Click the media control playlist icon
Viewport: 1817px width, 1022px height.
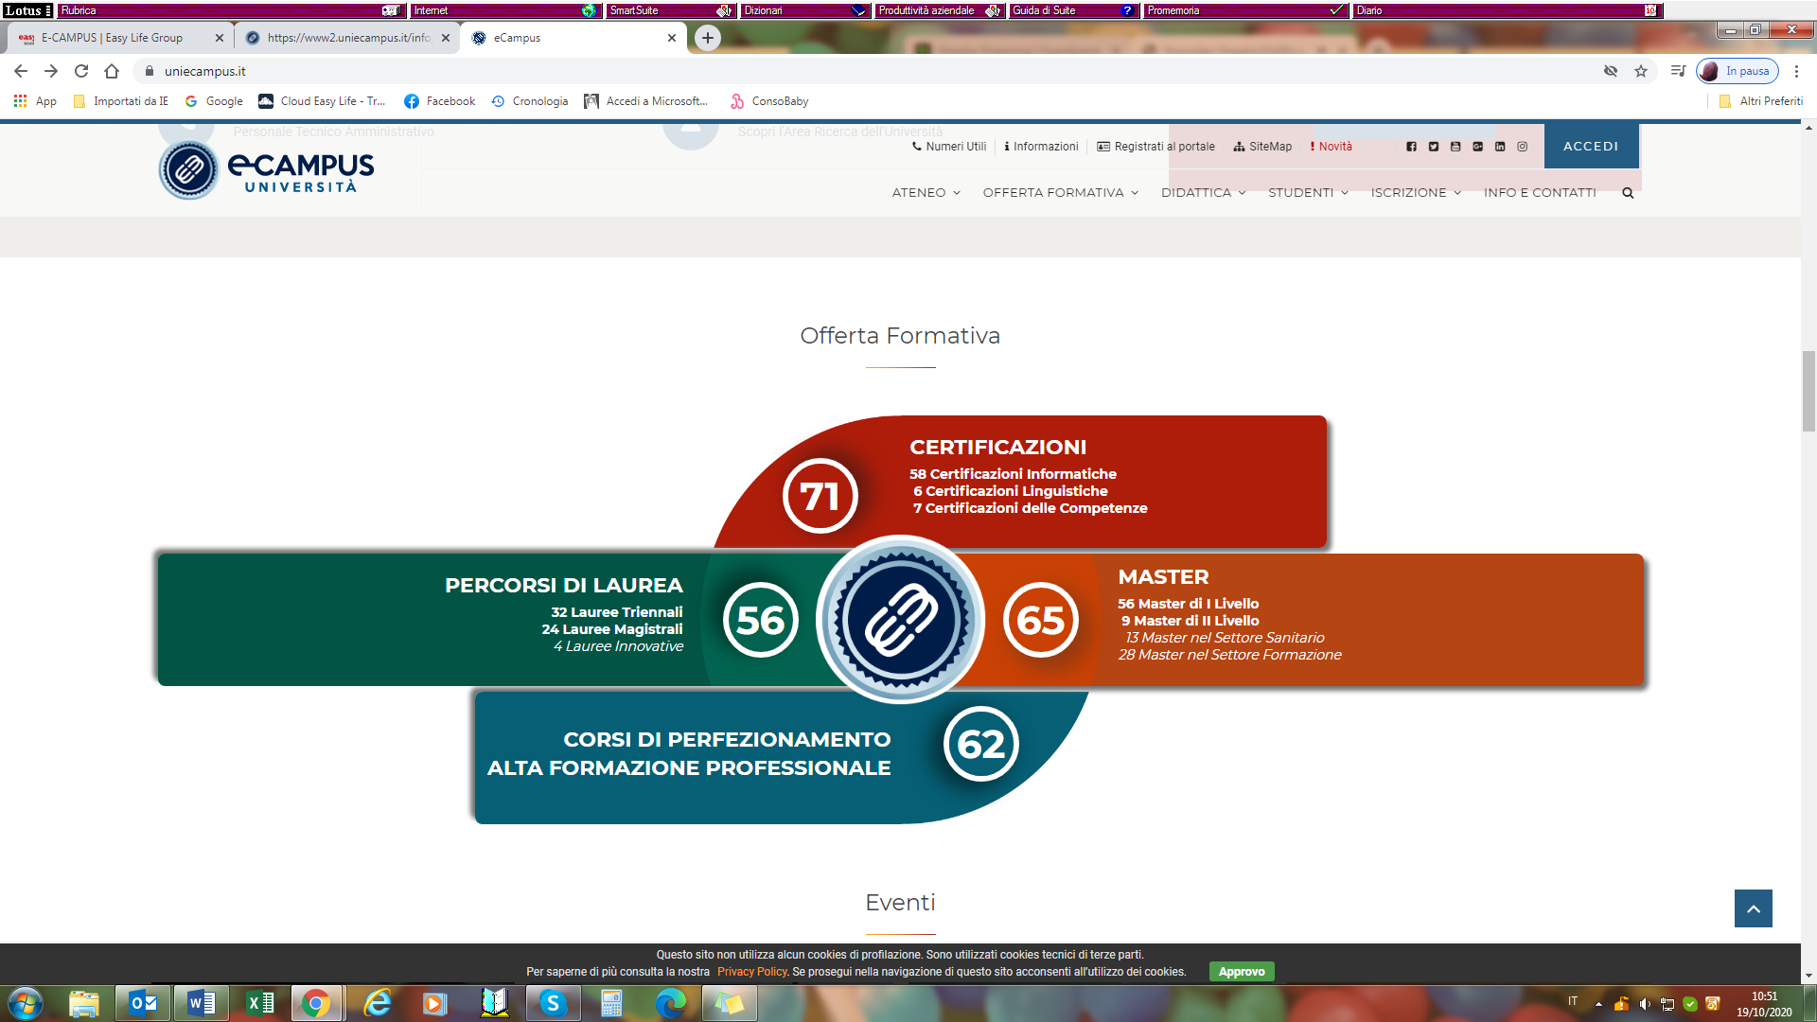[x=1678, y=71]
